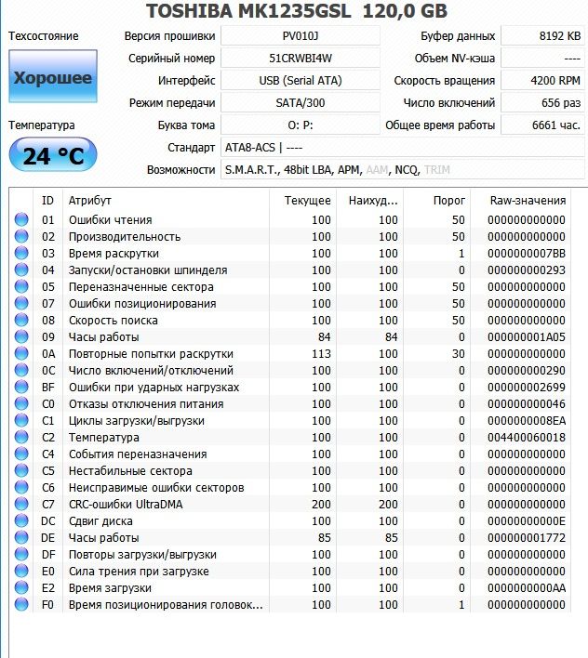588x658 pixels.
Task: Click the status orb for Запуски/остановки шпинделя
Action: click(x=21, y=270)
